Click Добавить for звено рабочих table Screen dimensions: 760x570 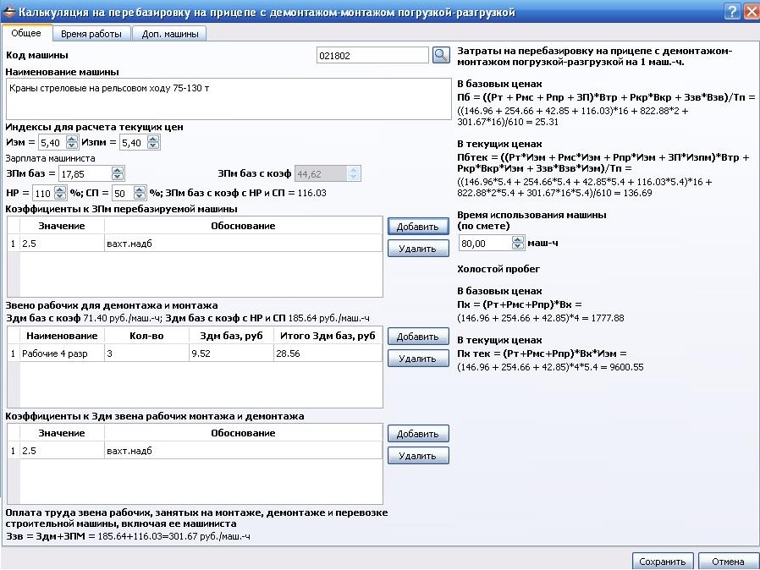pos(418,337)
